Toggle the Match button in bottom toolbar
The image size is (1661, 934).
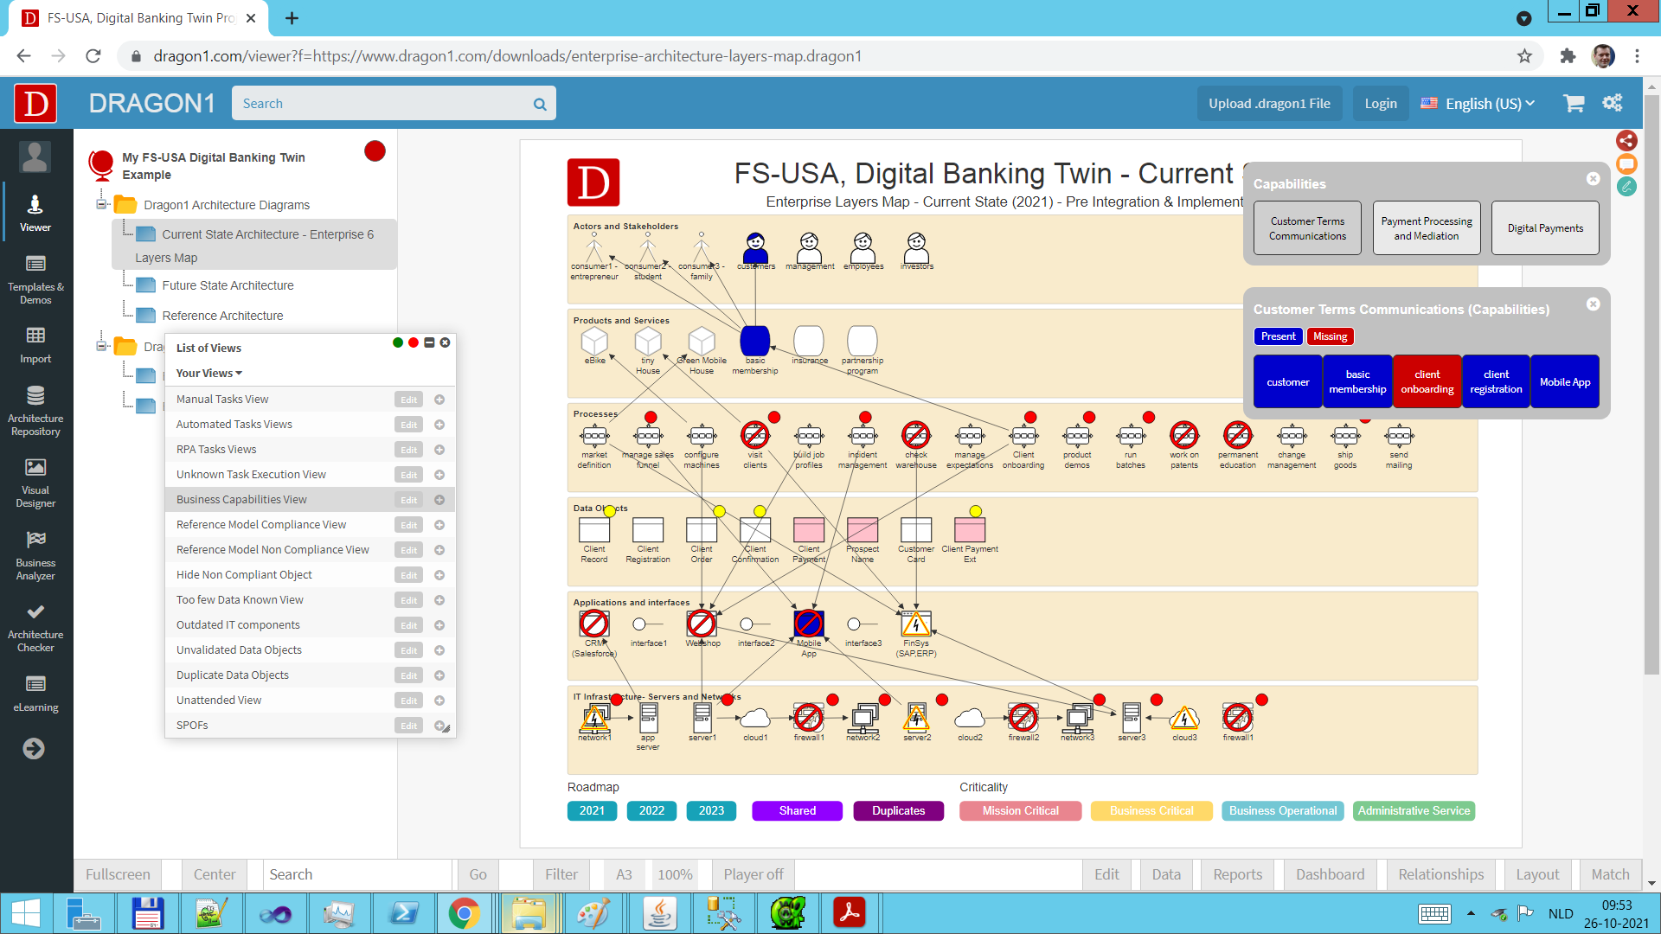(1610, 874)
